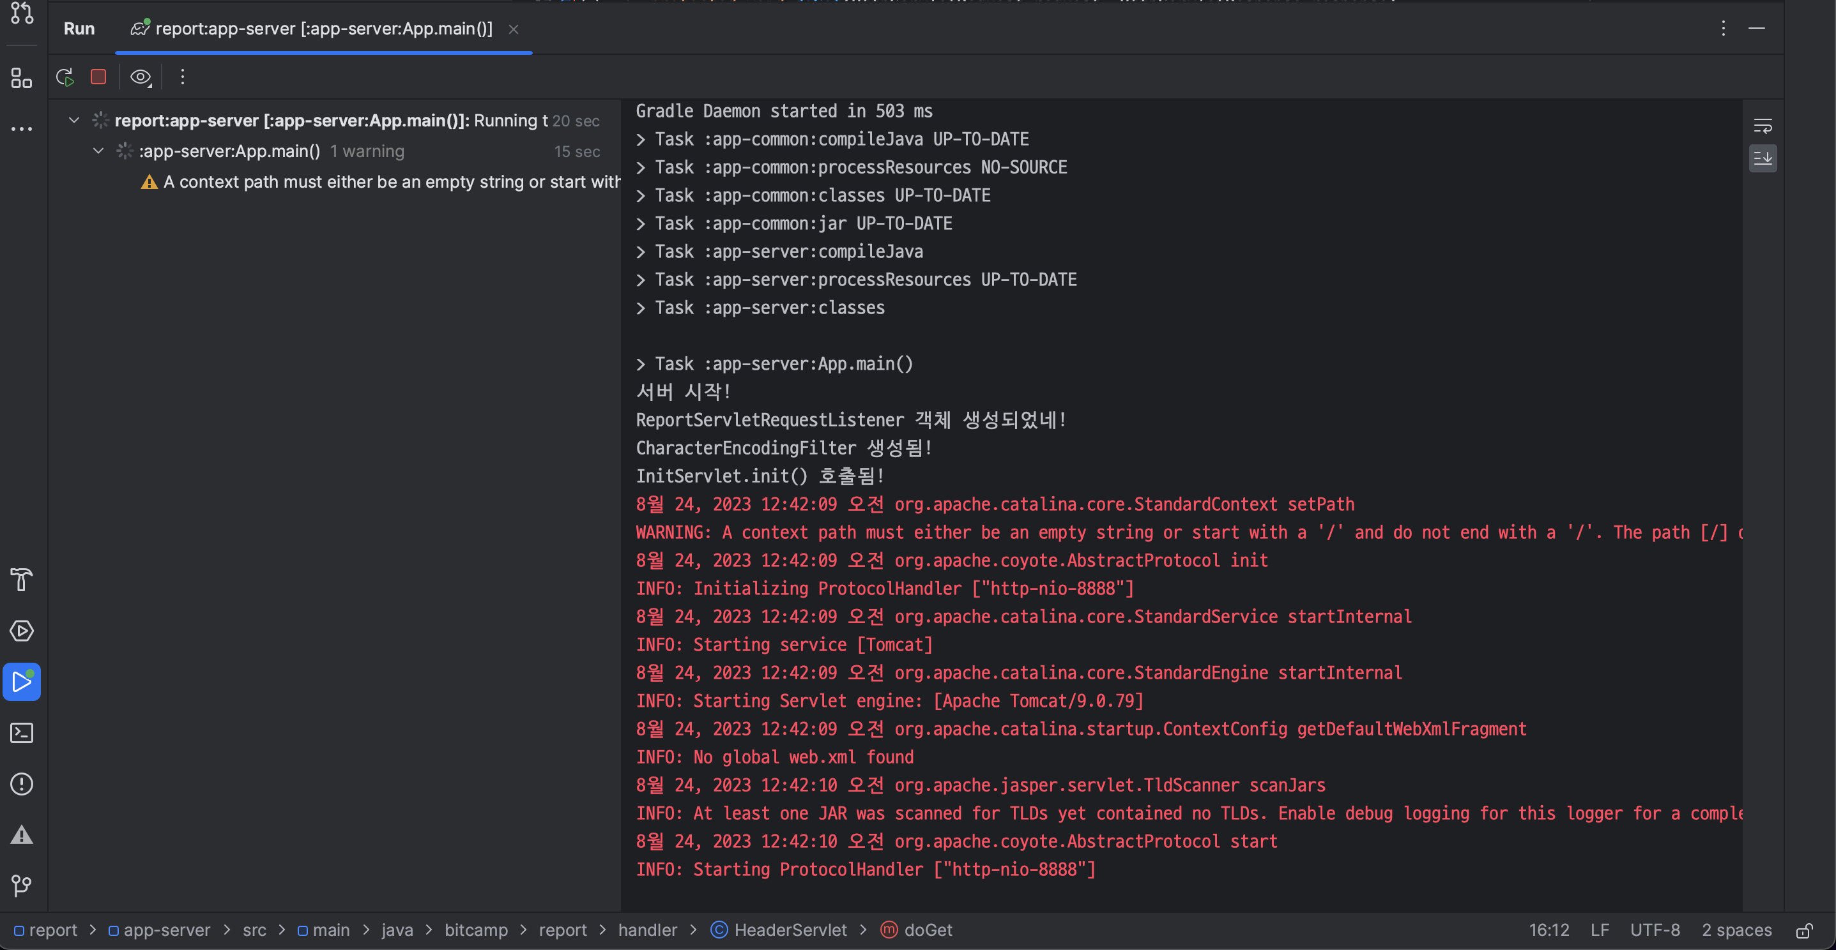1836x950 pixels.
Task: Click 'InitServlet.init() 호출됨!' console line
Action: click(760, 476)
